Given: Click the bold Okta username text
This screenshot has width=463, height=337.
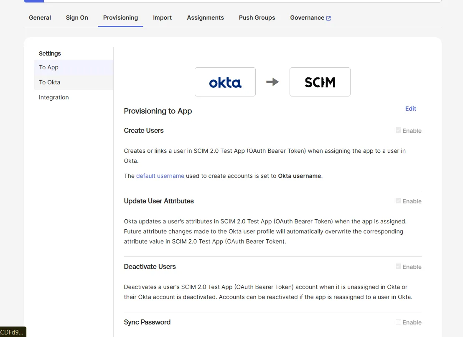Looking at the screenshot, I should [x=300, y=176].
